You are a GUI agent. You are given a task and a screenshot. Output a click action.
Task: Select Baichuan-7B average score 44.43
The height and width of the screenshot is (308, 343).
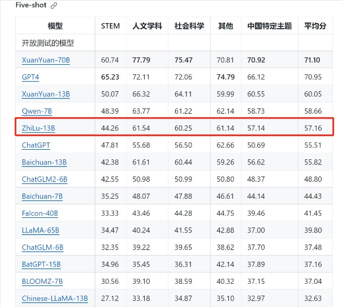click(x=313, y=196)
